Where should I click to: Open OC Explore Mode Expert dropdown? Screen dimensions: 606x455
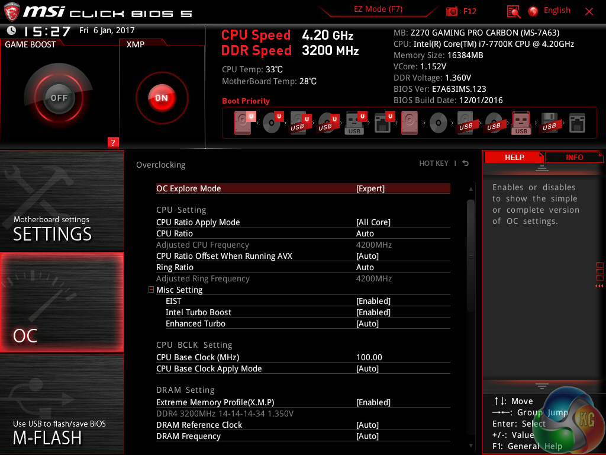pos(370,188)
